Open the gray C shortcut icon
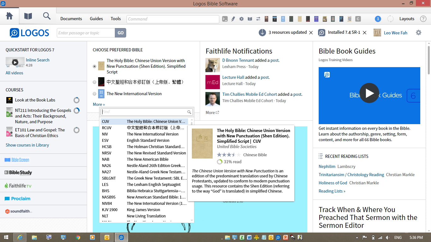The height and width of the screenshot is (242, 431). pos(358,19)
